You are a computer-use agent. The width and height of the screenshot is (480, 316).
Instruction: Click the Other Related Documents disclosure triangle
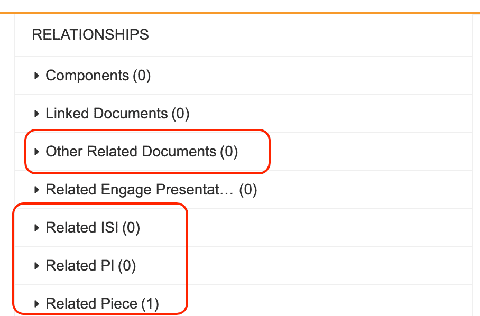click(36, 152)
